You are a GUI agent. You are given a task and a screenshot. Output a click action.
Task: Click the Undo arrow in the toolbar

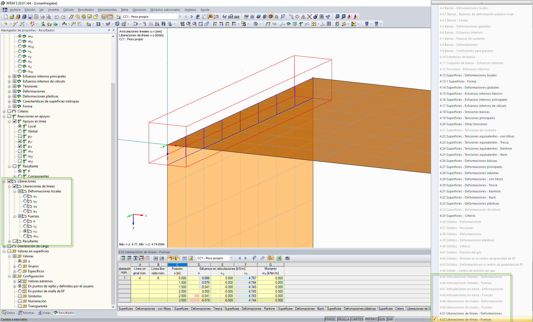pos(57,17)
